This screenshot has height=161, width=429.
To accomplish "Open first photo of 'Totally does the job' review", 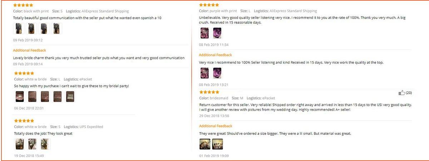I will pyautogui.click(x=20, y=144).
